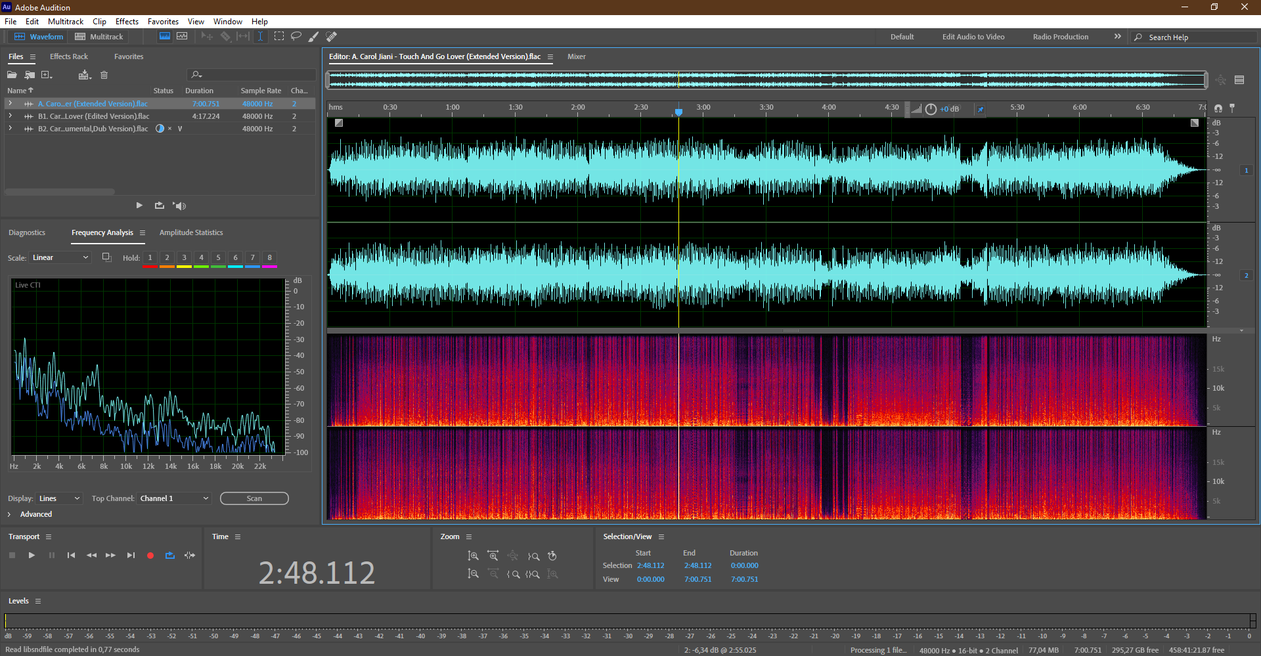
Task: Open the Multitrack menu in menu bar
Action: click(66, 22)
